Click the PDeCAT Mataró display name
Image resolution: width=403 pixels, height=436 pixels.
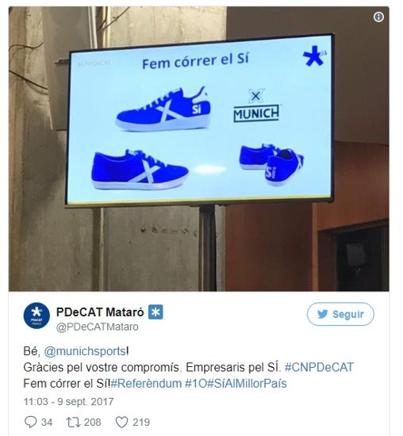pyautogui.click(x=100, y=312)
